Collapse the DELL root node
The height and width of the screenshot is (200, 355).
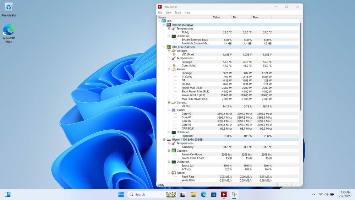tap(159, 21)
